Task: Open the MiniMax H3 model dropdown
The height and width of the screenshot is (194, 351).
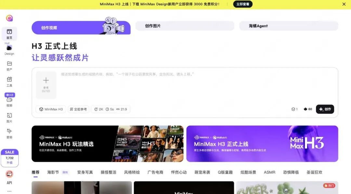Action: (x=51, y=109)
